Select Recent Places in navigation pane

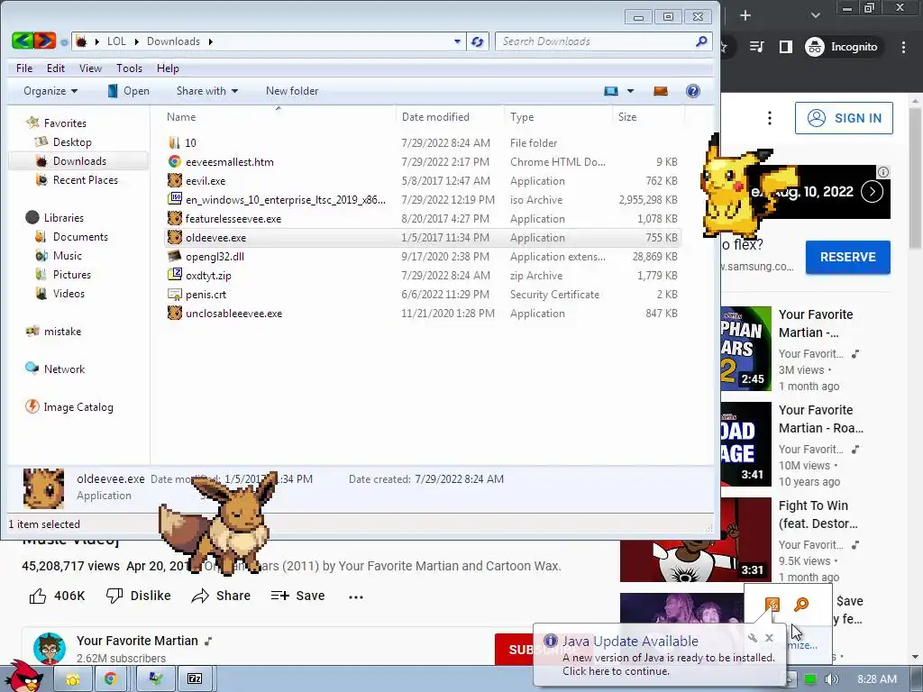point(86,180)
